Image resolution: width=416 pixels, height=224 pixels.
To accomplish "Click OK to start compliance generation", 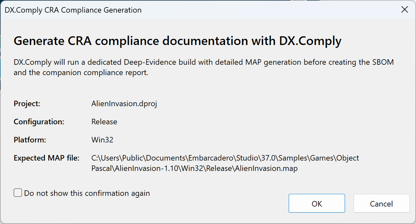I will [317, 203].
